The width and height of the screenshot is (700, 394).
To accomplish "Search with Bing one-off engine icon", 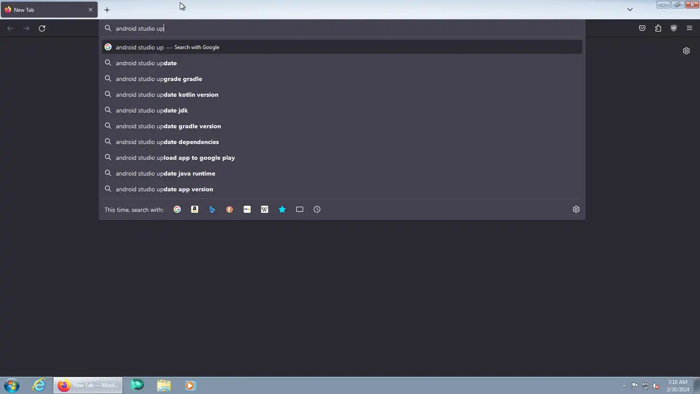I will click(x=212, y=210).
